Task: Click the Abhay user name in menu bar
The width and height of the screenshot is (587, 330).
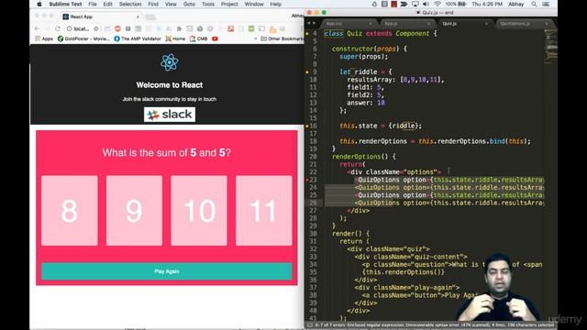Action: (x=515, y=4)
